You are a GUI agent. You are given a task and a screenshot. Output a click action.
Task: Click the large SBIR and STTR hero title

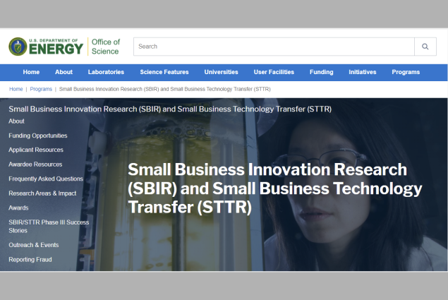[x=274, y=188]
